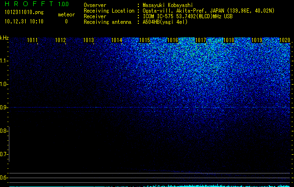Click the 0.6 kHz axis label
The width and height of the screenshot is (294, 187).
click(x=4, y=178)
